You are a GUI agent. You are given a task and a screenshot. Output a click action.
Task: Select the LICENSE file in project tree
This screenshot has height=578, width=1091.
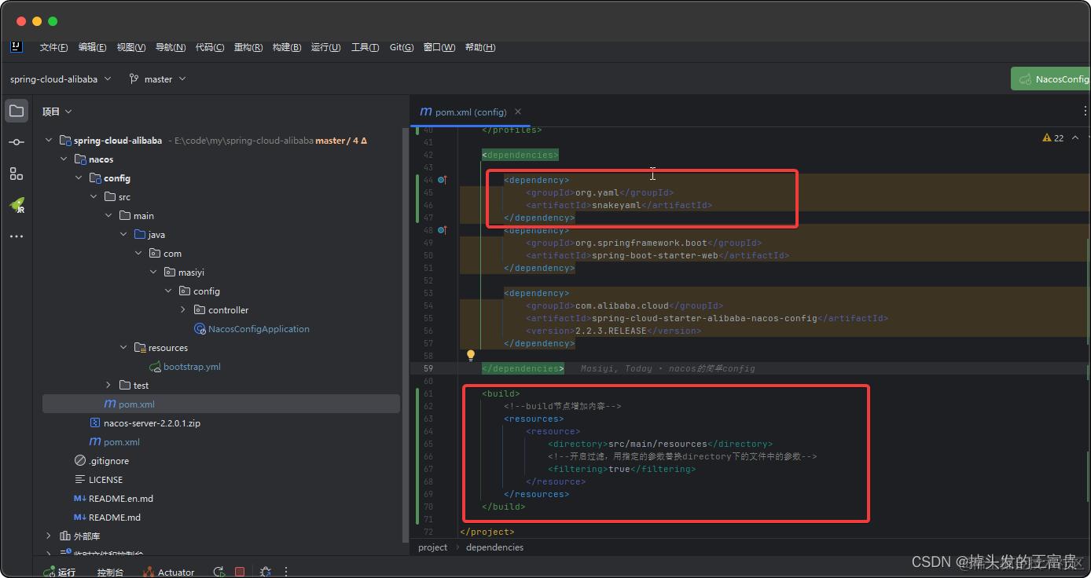[105, 480]
